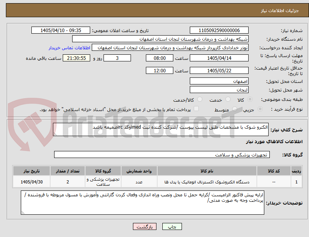Click the تاریخ نیاز column header
This screenshot has height=237, width=309.
tap(31, 171)
